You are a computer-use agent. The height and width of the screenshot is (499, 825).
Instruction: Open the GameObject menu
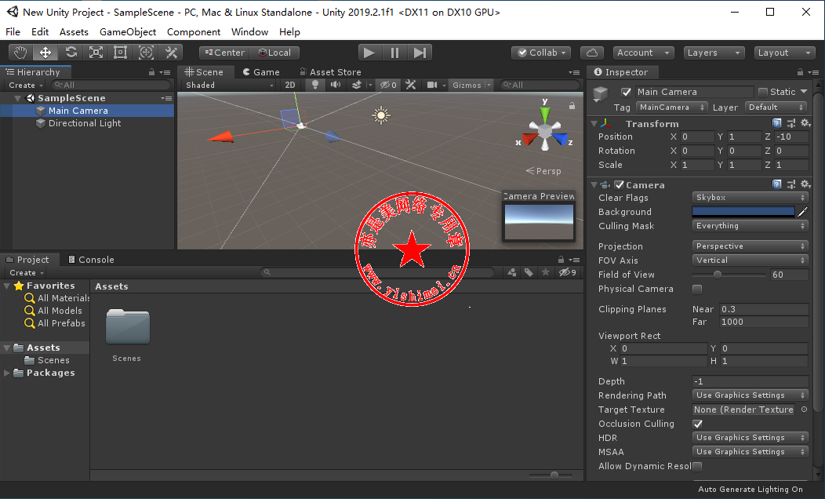pos(128,32)
